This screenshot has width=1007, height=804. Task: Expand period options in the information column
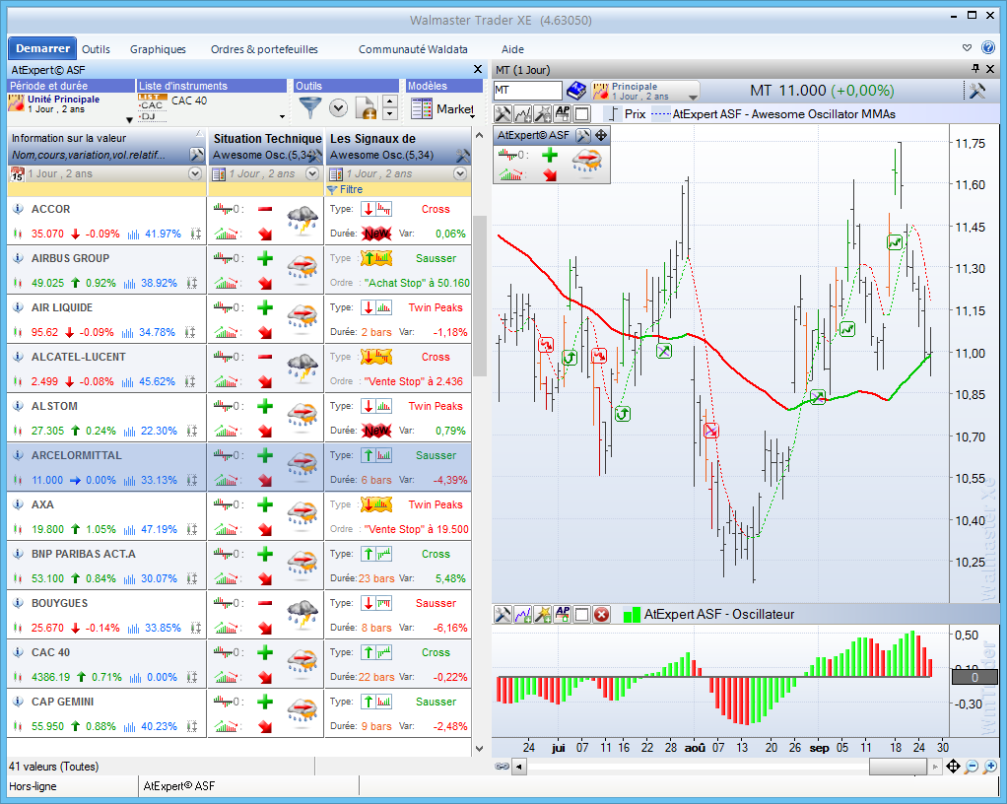pyautogui.click(x=195, y=173)
